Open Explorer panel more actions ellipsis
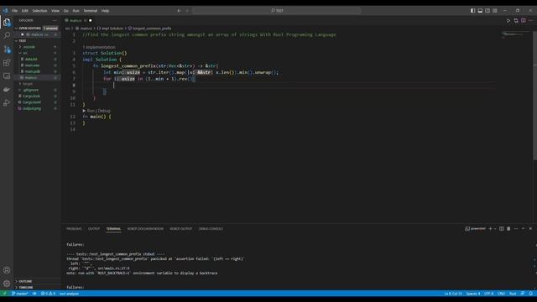537x302 pixels. click(55, 20)
